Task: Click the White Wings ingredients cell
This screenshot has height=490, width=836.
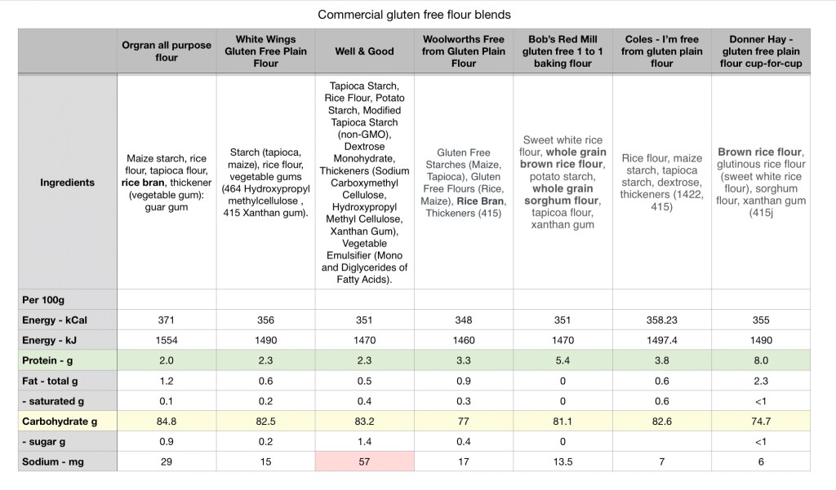Action: pyautogui.click(x=265, y=183)
